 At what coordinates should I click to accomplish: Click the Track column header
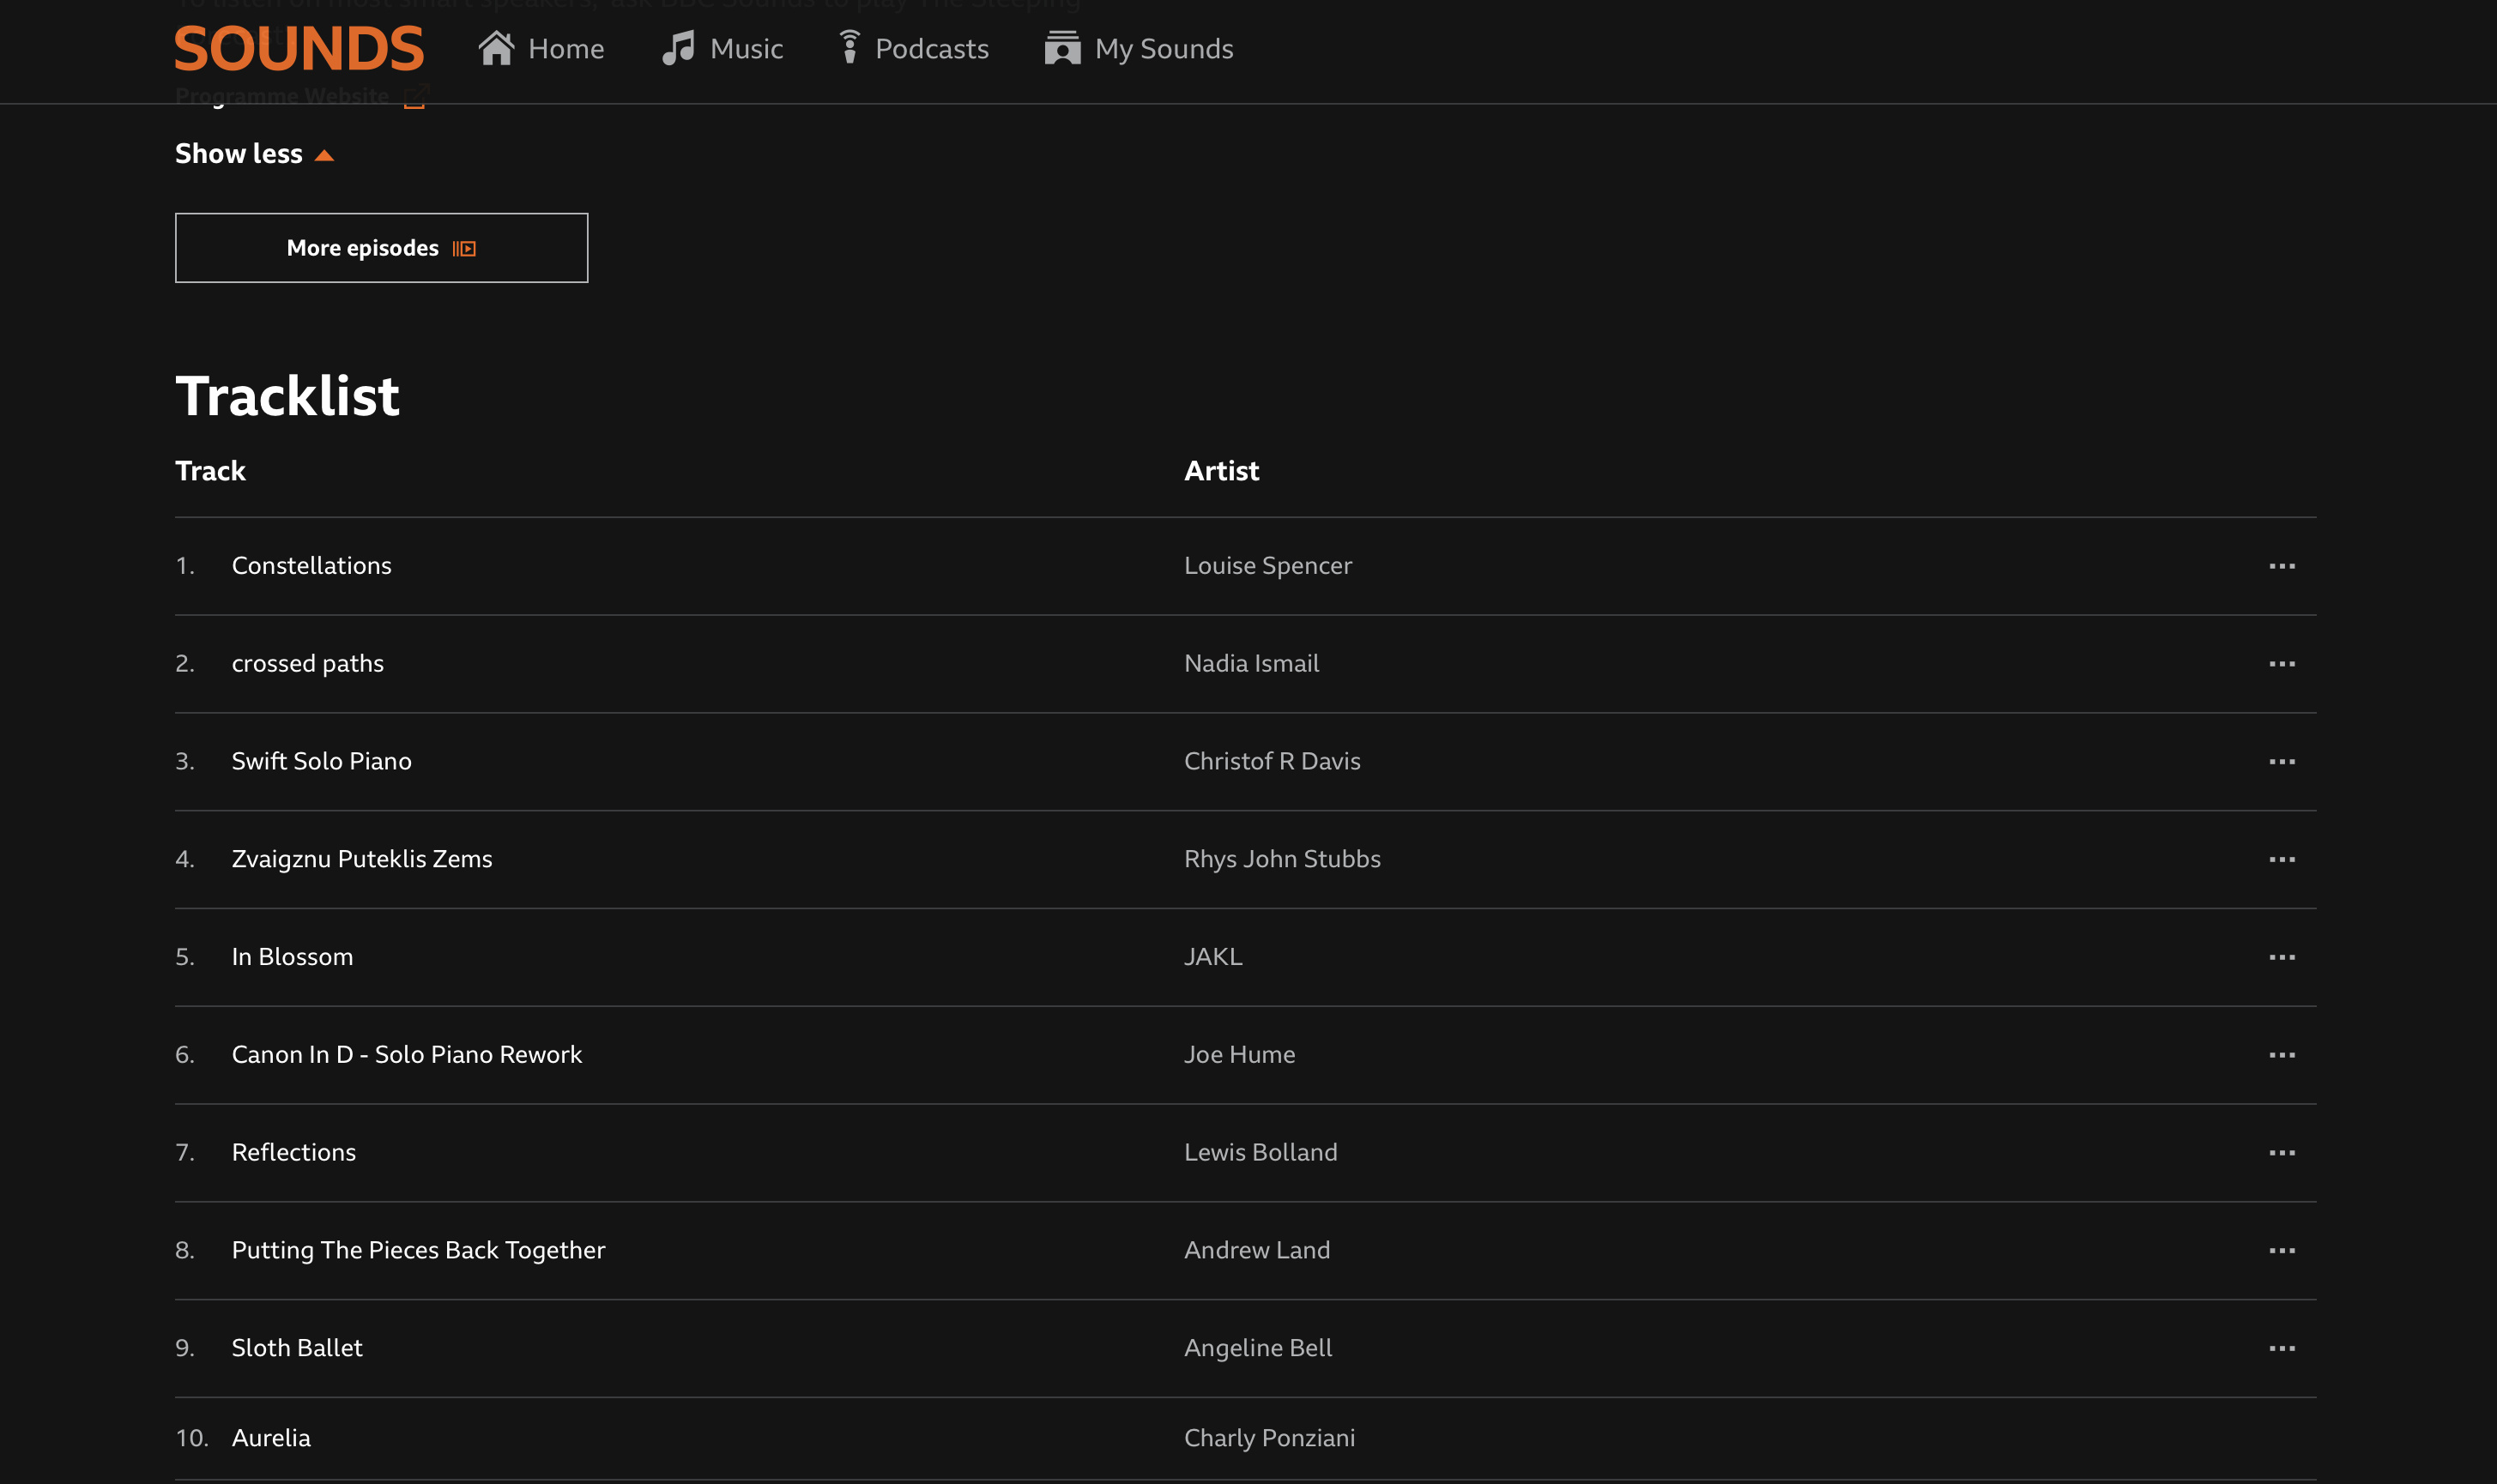coord(210,471)
